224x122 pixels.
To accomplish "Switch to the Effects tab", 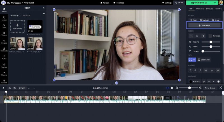I will 209,9.
